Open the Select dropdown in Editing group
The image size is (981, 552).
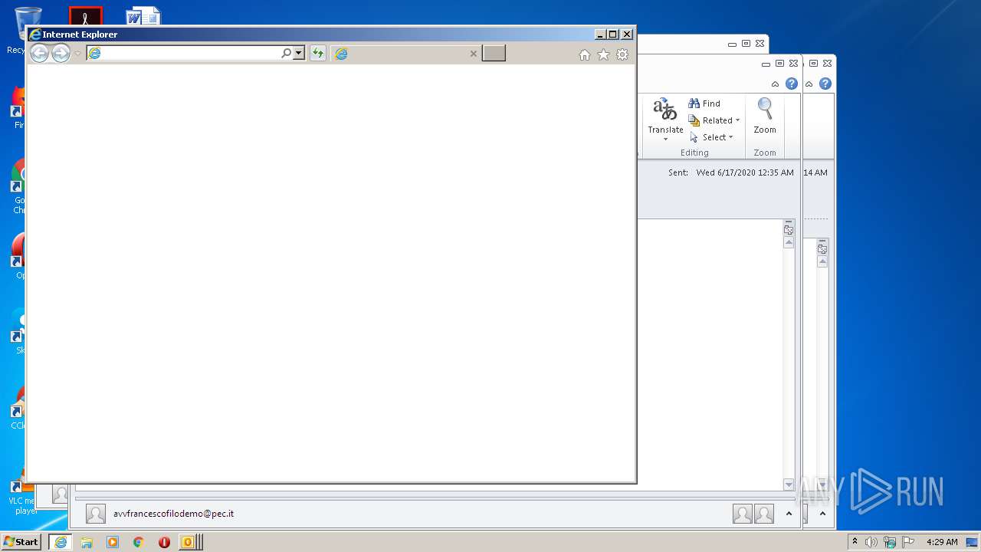(712, 137)
